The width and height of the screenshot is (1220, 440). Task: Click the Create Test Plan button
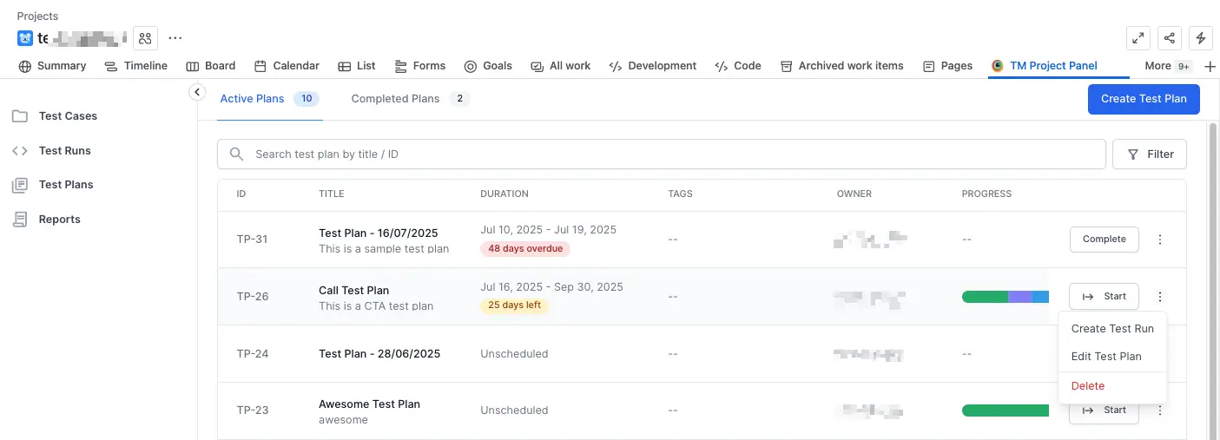tap(1143, 99)
